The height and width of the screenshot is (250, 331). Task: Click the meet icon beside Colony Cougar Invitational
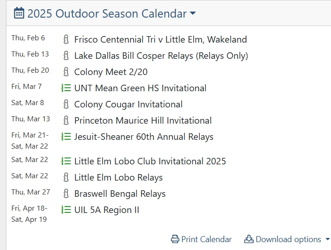click(66, 104)
